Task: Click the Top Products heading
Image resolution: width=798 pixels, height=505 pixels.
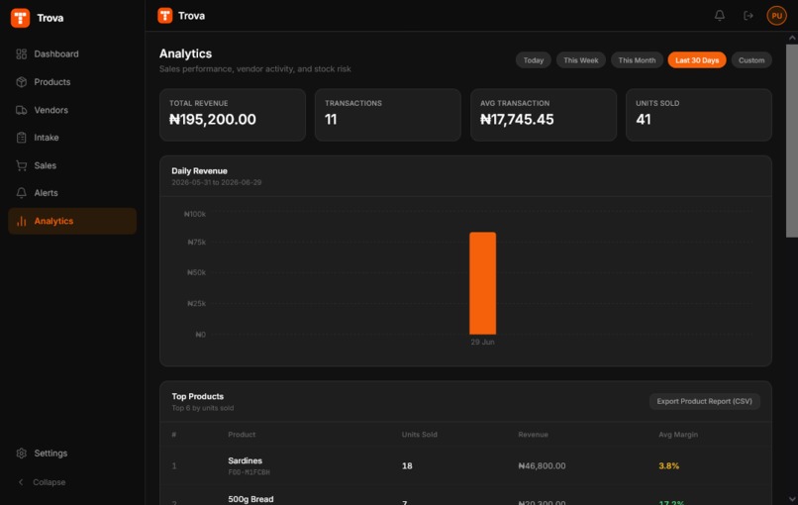Action: tap(197, 396)
